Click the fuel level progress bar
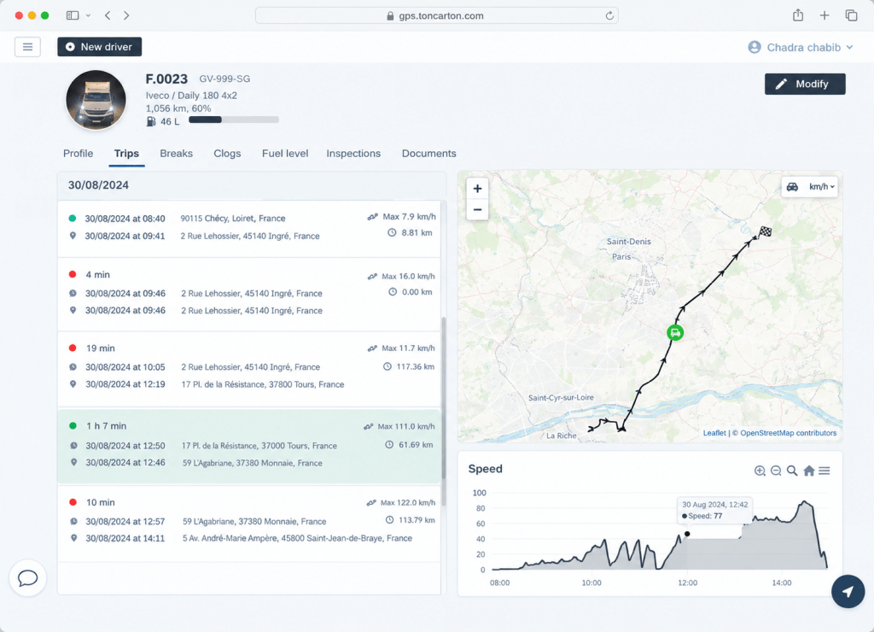This screenshot has width=874, height=632. point(234,120)
